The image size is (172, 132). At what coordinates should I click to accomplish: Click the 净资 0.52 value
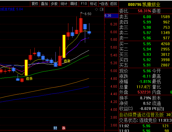tap(147, 103)
